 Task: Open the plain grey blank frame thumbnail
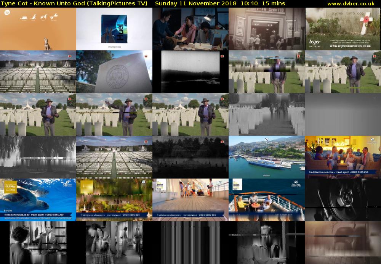[343, 114]
